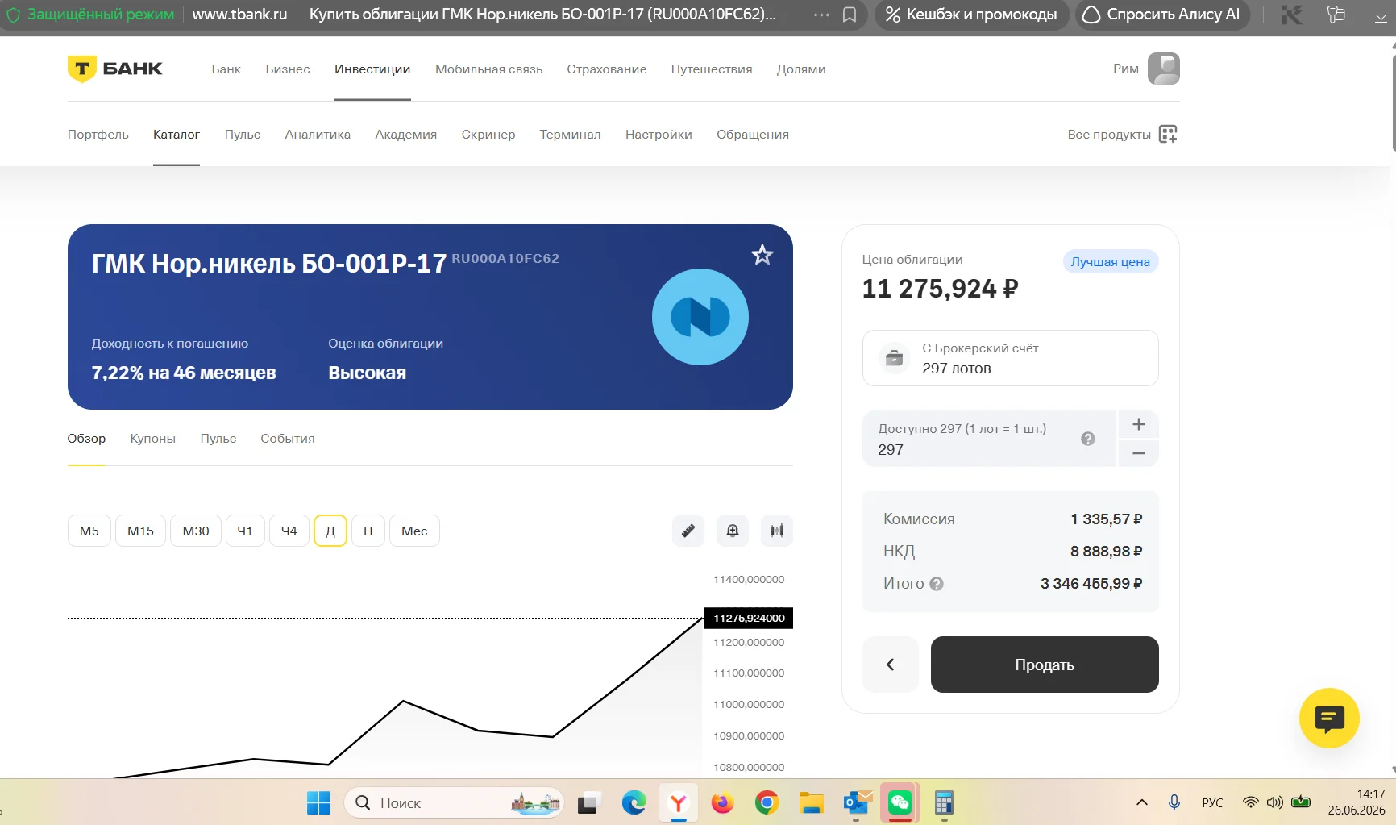
Task: Open the yellow support chat button
Action: (x=1329, y=718)
